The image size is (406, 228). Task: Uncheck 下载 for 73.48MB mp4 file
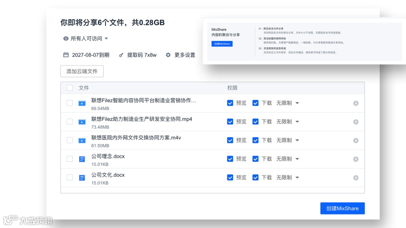tap(255, 121)
